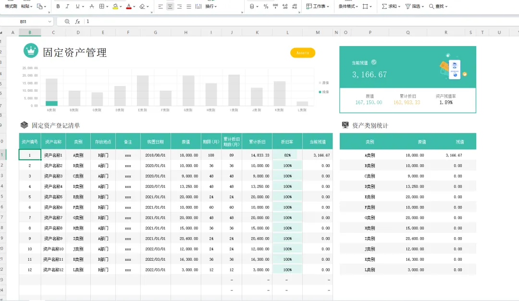Apply justified alignment
519x301 pixels.
pos(189,6)
